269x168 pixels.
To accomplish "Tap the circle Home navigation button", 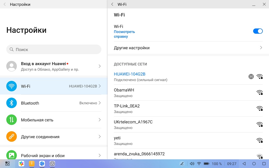I will point(254,164).
